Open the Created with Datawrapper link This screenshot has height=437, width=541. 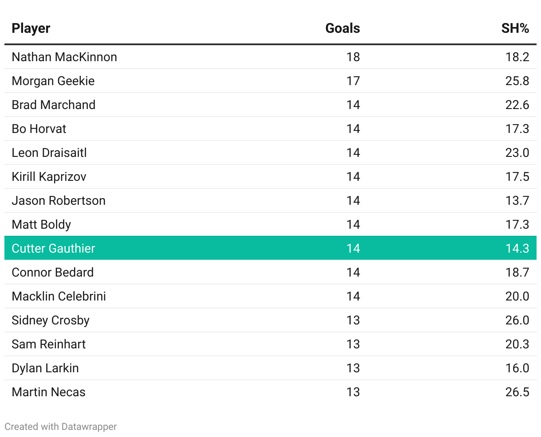pyautogui.click(x=61, y=427)
